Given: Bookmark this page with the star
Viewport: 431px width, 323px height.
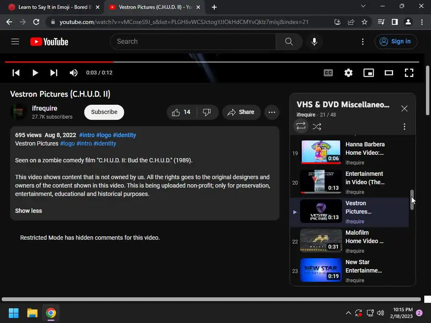Looking at the screenshot, I should pos(364,22).
